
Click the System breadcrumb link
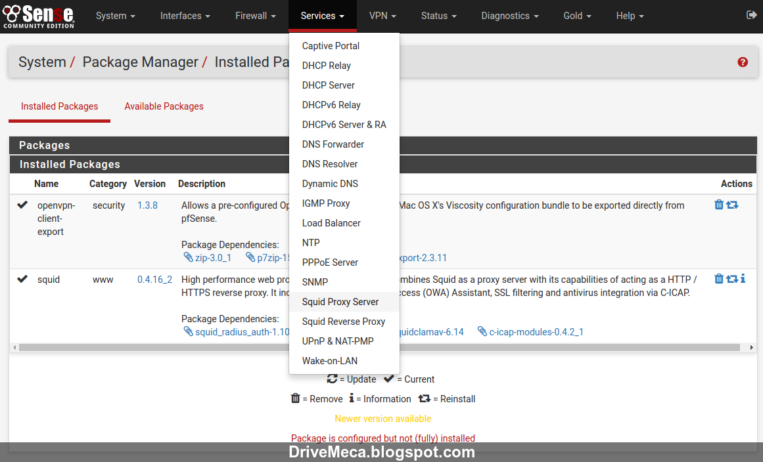click(42, 62)
